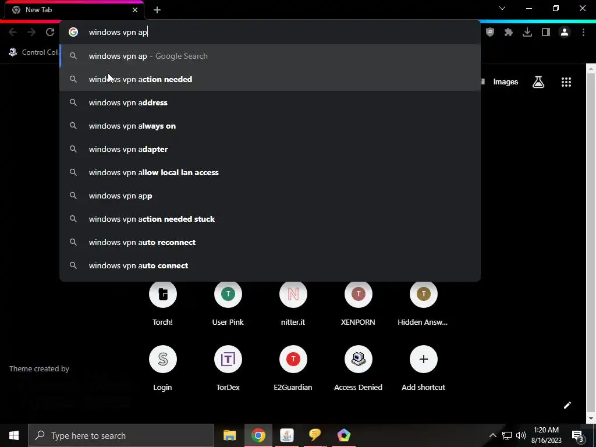Image resolution: width=596 pixels, height=447 pixels.
Task: Open the Downloads icon in toolbar
Action: (527, 33)
